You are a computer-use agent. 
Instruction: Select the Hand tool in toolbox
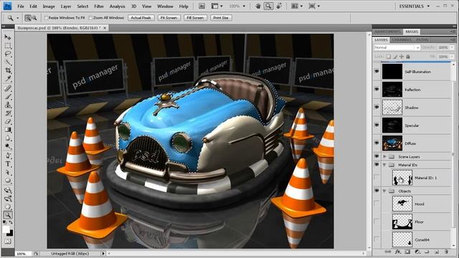click(x=8, y=206)
